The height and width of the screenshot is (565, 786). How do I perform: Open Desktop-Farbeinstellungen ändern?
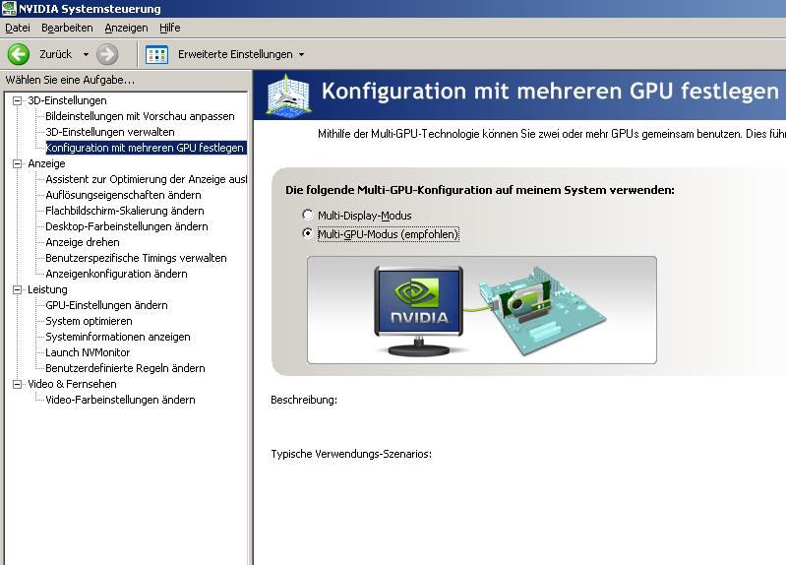coord(127,226)
